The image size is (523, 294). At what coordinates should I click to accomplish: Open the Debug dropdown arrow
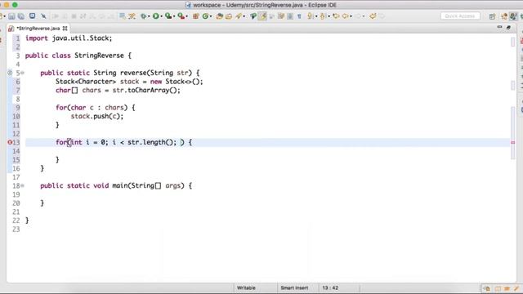149,16
